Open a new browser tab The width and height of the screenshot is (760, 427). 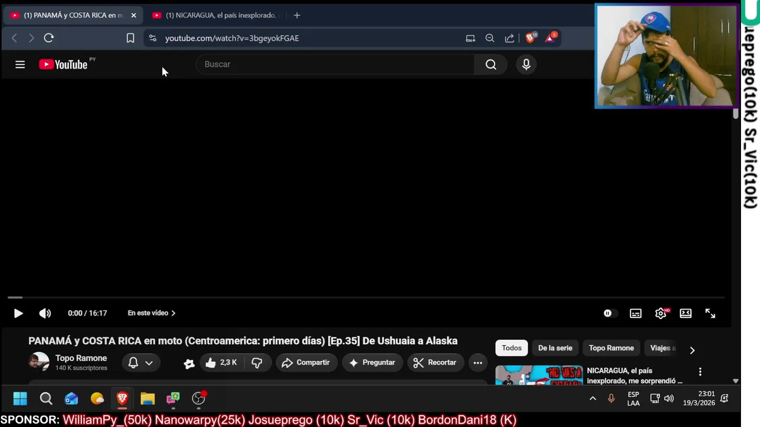297,15
